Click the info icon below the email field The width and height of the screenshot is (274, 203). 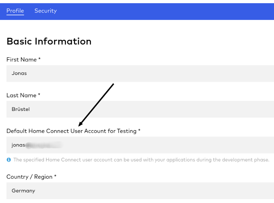click(9, 160)
